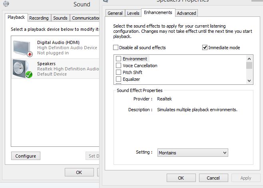Check the Environment effect checkbox

pyautogui.click(x=118, y=58)
